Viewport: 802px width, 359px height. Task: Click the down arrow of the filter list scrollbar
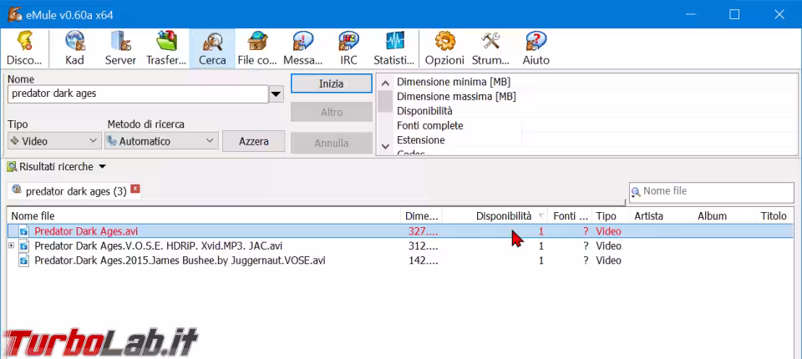coord(386,146)
